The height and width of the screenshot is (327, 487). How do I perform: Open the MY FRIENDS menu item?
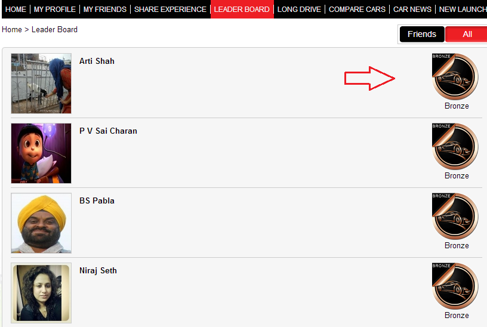105,10
